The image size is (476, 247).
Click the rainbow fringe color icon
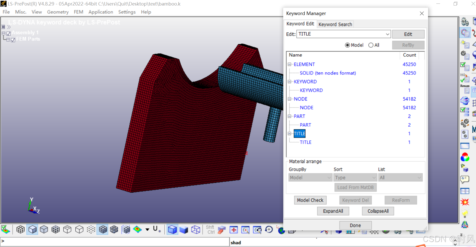[137, 229]
